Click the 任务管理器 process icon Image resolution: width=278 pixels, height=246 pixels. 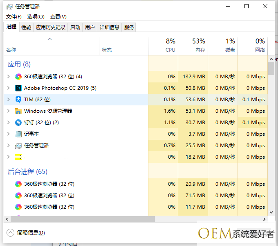coord(18,146)
